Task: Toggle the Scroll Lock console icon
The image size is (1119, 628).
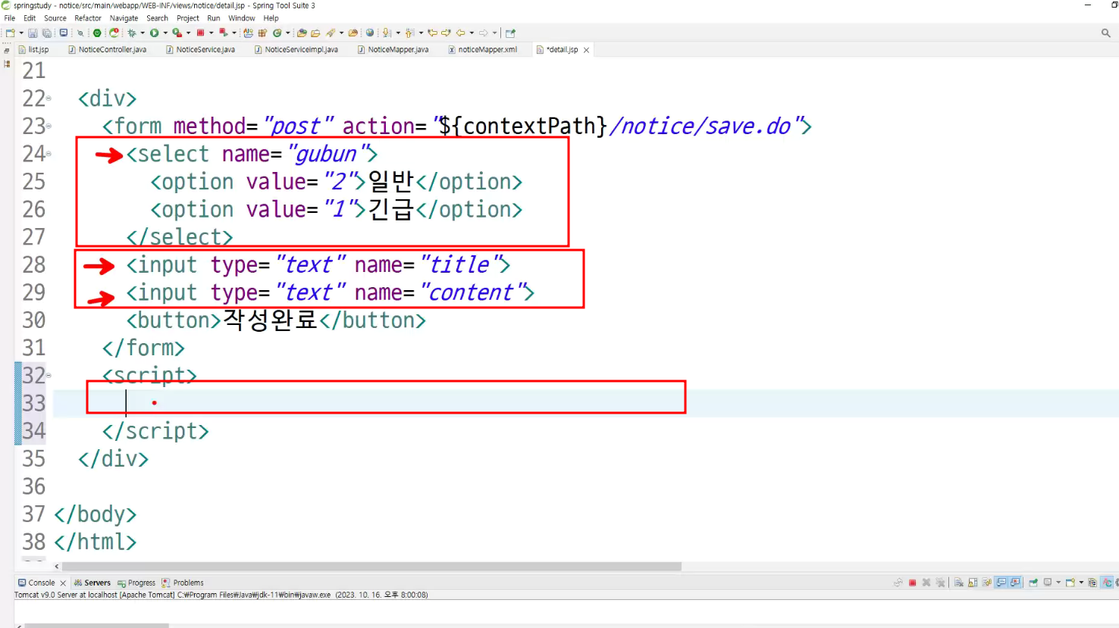Action: (973, 583)
